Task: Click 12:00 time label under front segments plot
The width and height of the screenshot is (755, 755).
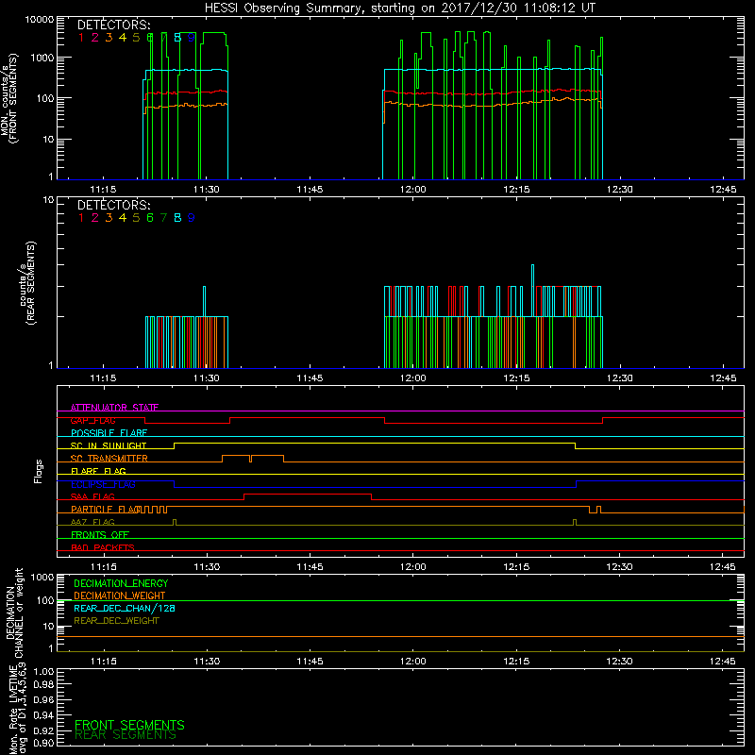Action: 413,190
